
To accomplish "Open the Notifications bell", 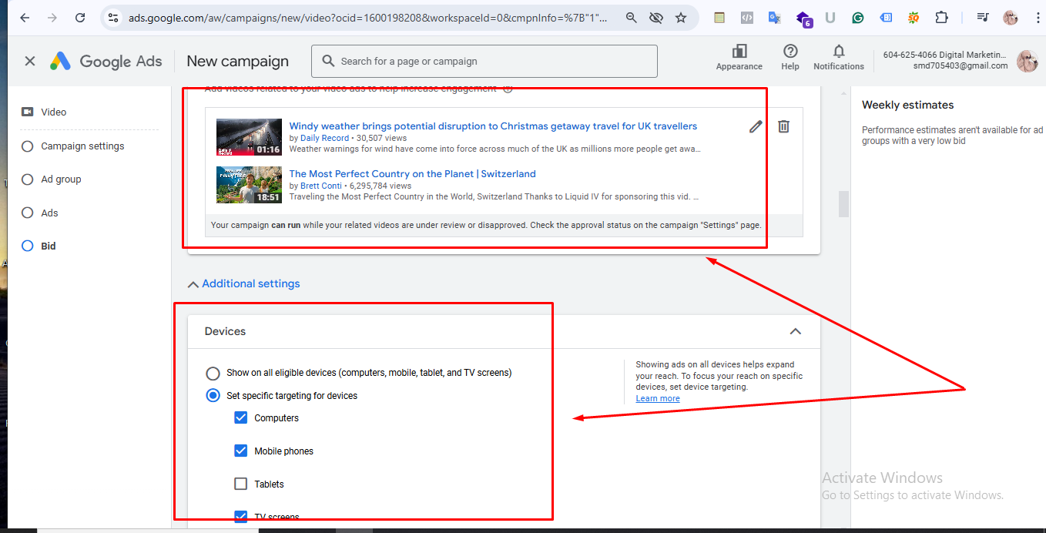I will pyautogui.click(x=838, y=52).
